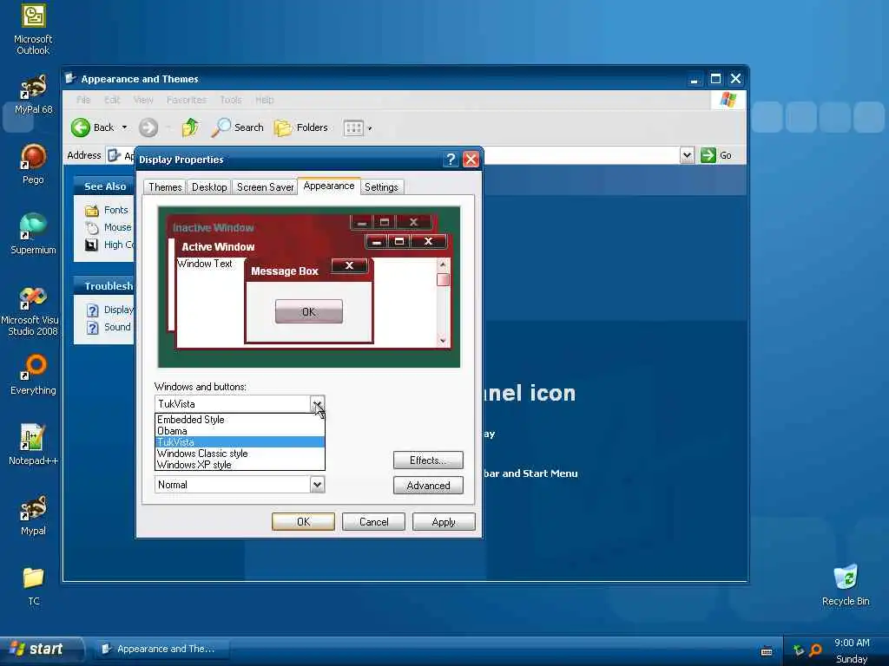Choose Windows Classic style option
The width and height of the screenshot is (889, 666).
[240, 454]
